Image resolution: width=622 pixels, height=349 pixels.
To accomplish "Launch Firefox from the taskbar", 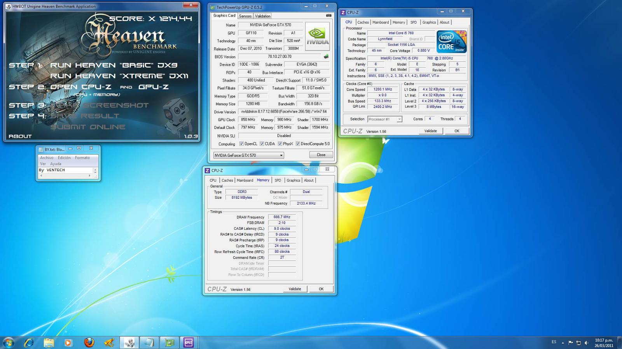I will 89,342.
